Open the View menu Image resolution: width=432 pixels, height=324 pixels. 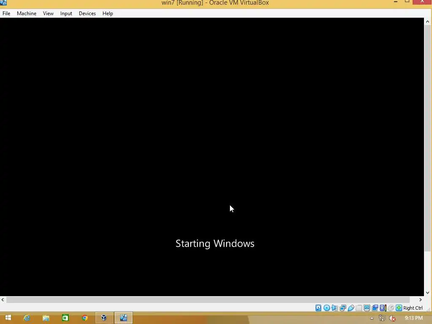(48, 13)
